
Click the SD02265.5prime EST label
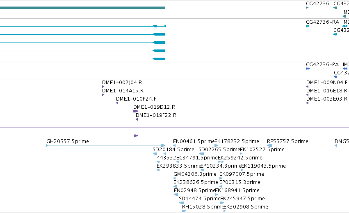(219, 150)
